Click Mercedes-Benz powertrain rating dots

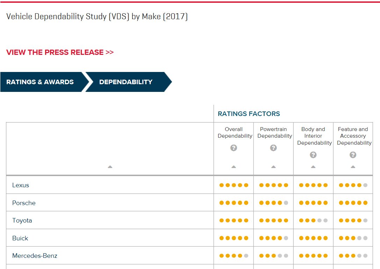(274, 256)
